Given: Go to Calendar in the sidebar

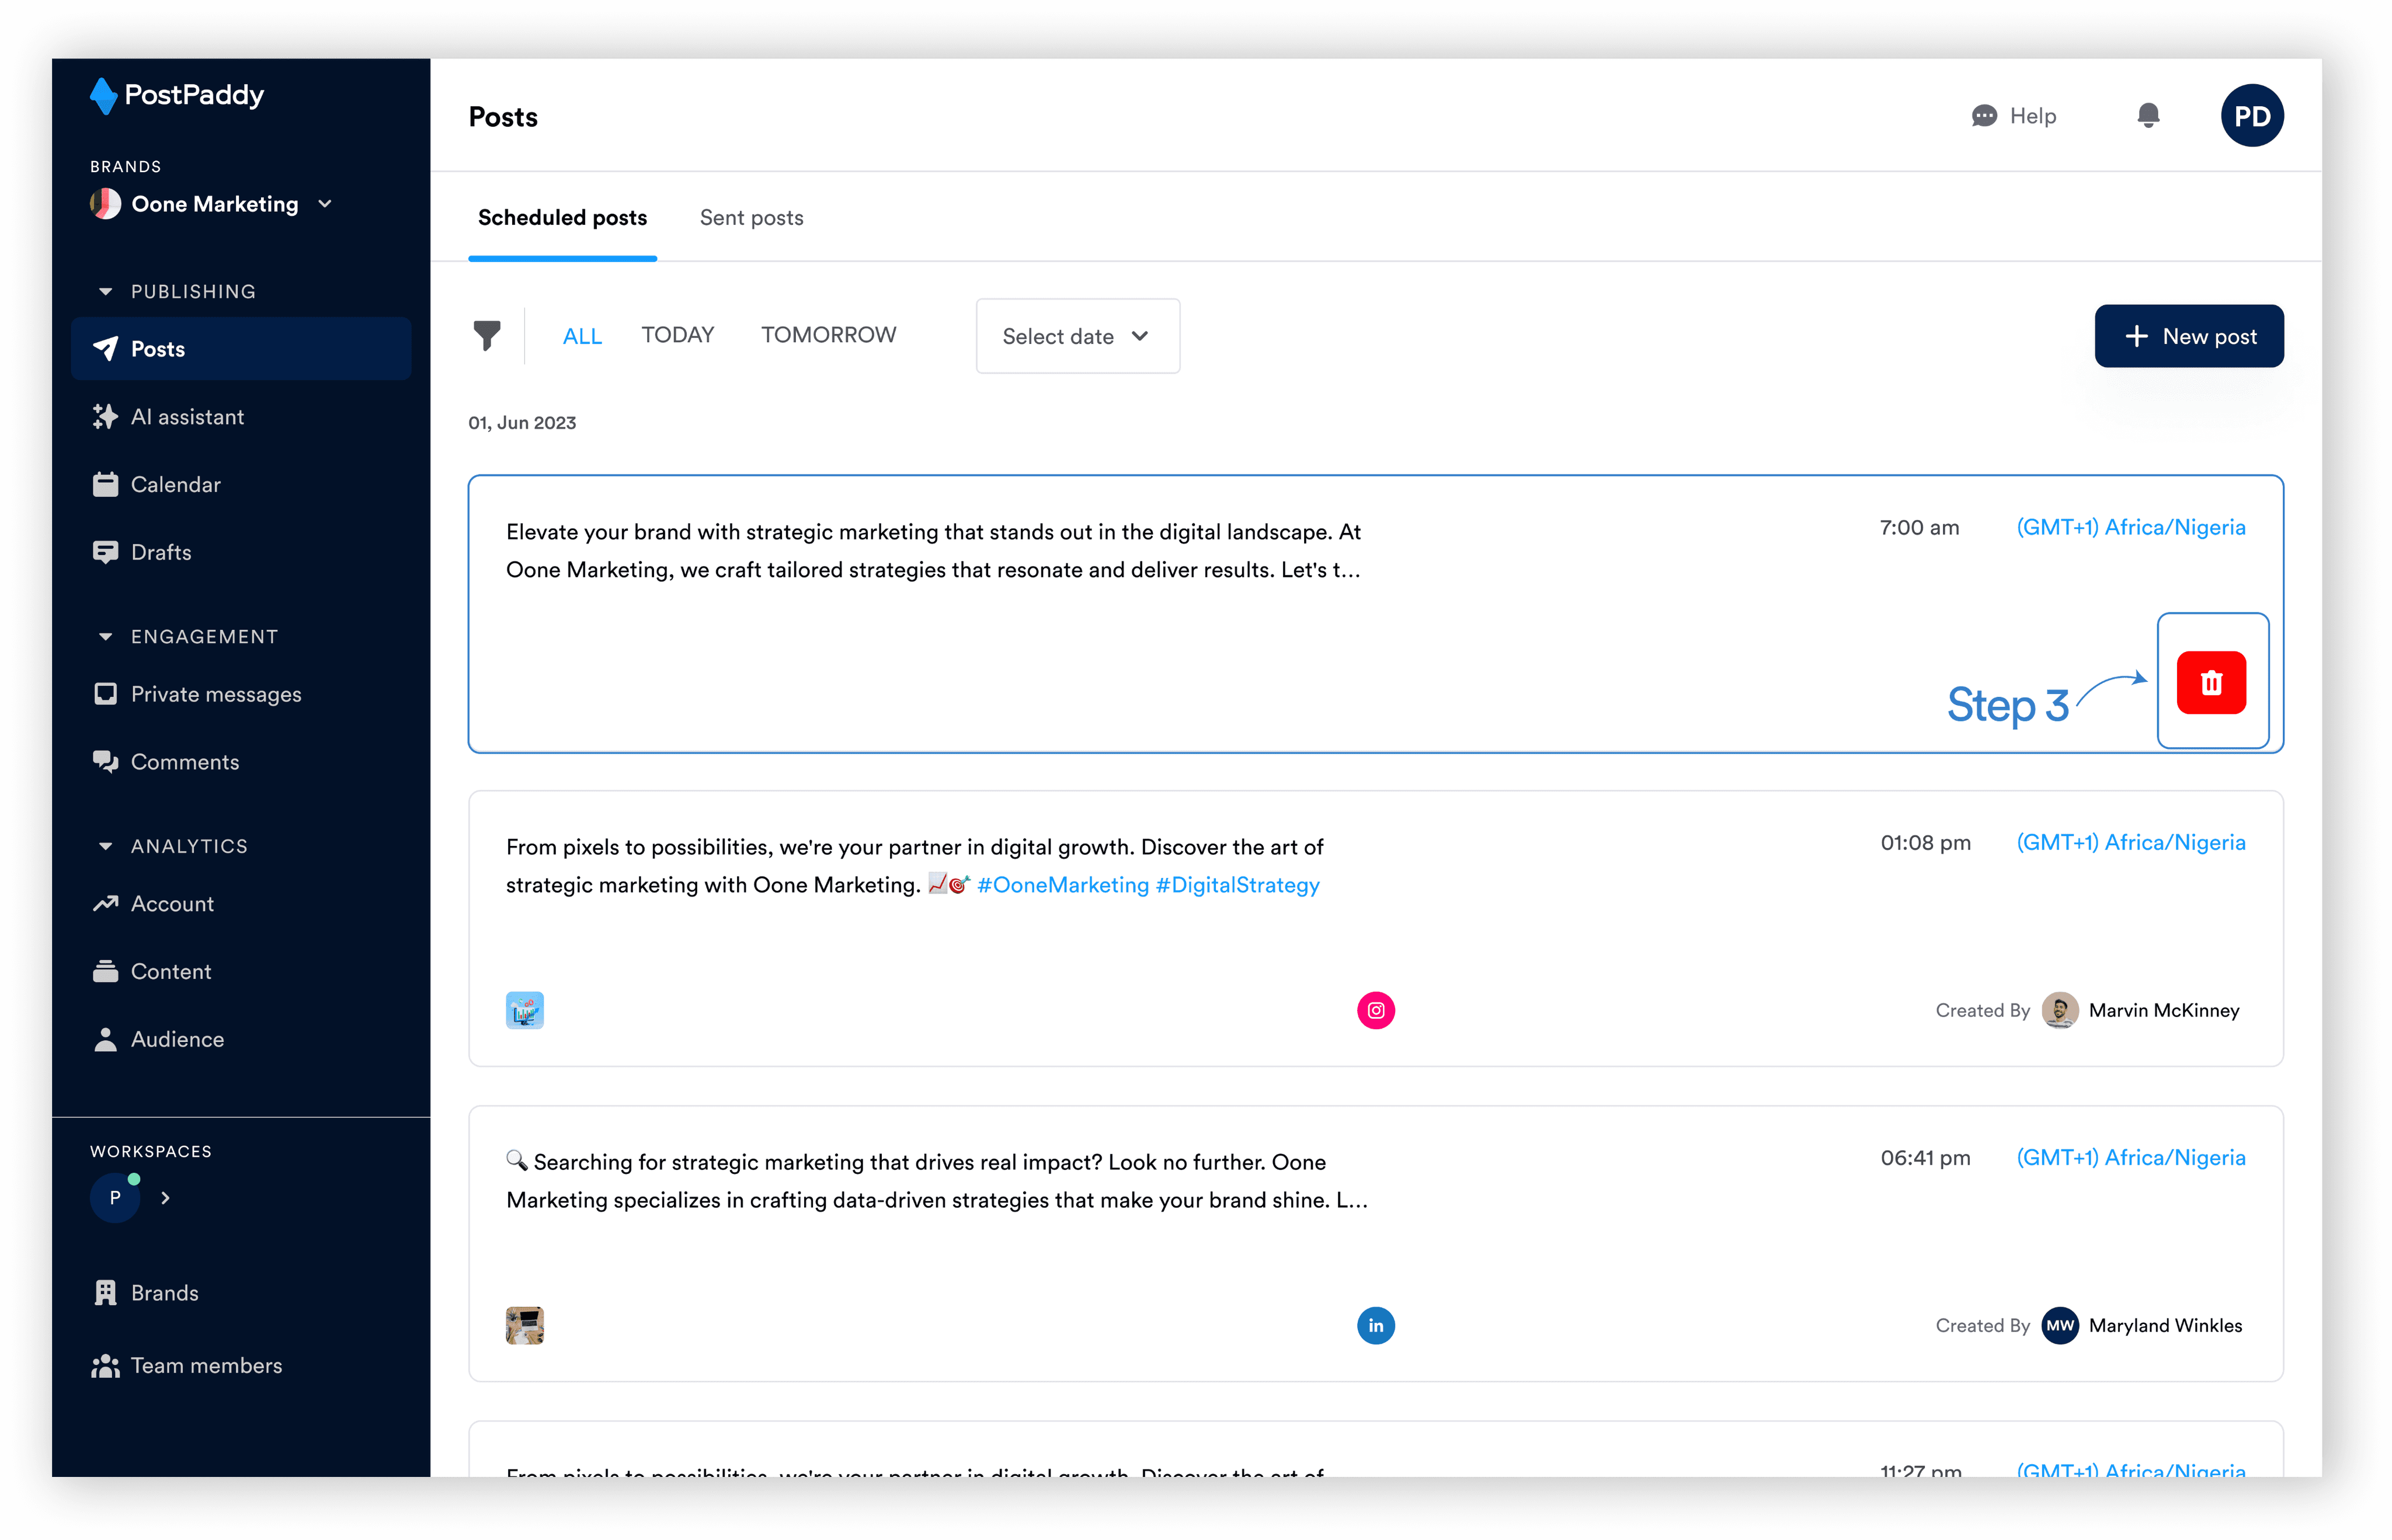Looking at the screenshot, I should [x=175, y=484].
